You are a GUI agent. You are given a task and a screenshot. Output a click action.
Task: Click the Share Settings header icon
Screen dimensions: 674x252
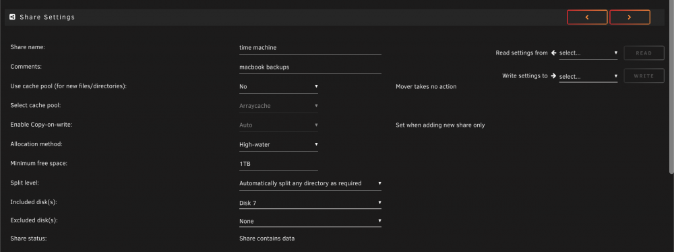[12, 18]
